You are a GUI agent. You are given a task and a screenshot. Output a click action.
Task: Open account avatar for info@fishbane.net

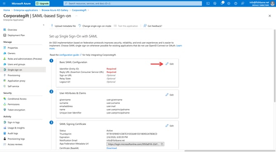(272, 4)
